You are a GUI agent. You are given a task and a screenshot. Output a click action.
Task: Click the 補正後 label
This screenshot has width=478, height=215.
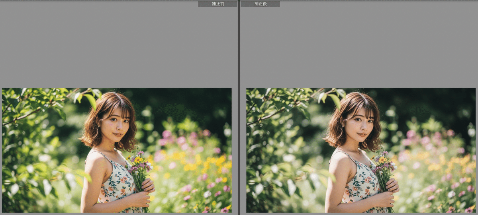click(x=260, y=4)
